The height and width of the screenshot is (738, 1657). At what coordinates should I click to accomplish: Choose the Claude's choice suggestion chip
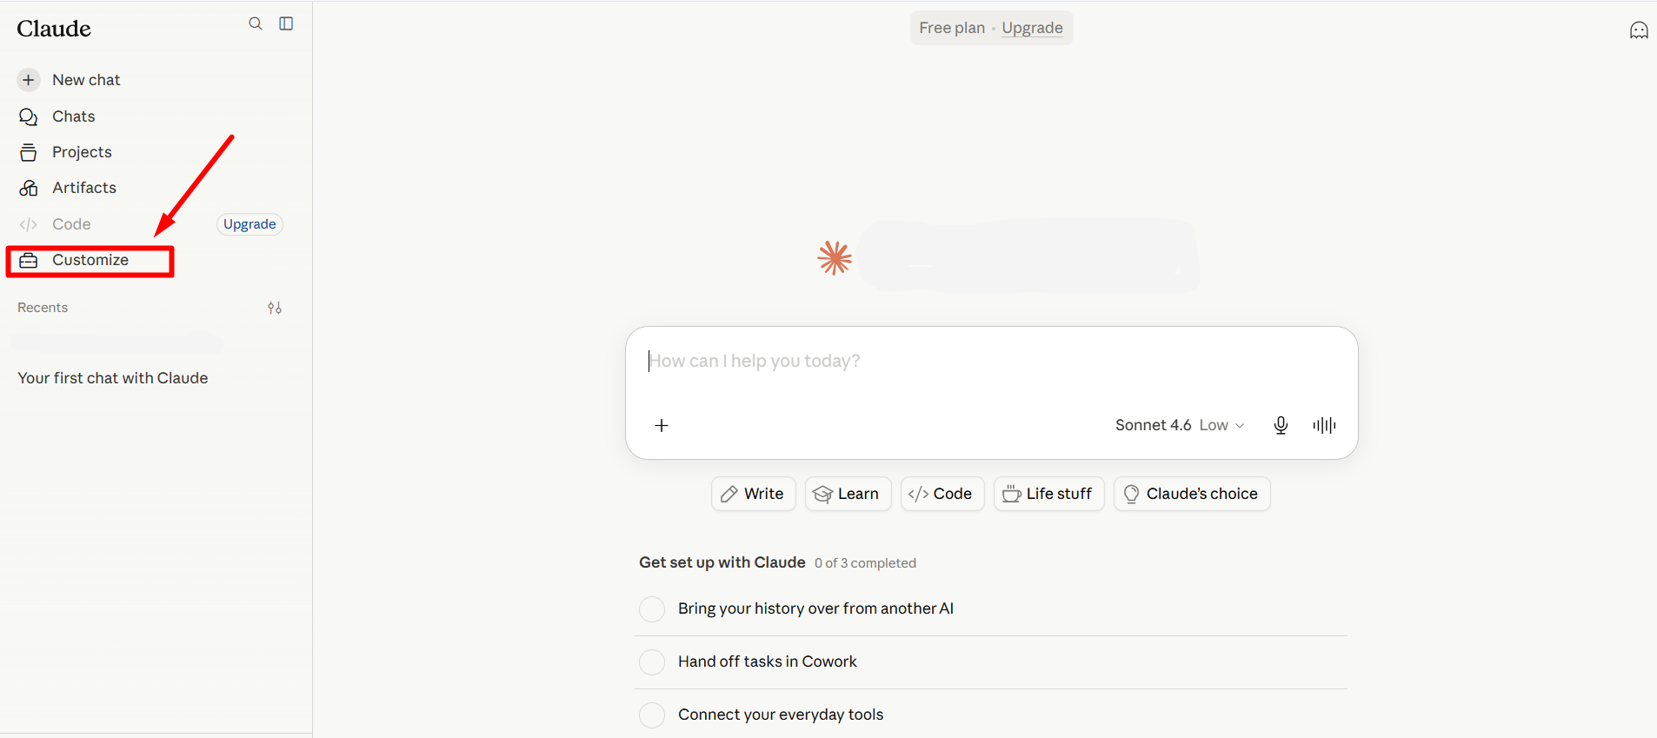pyautogui.click(x=1192, y=494)
